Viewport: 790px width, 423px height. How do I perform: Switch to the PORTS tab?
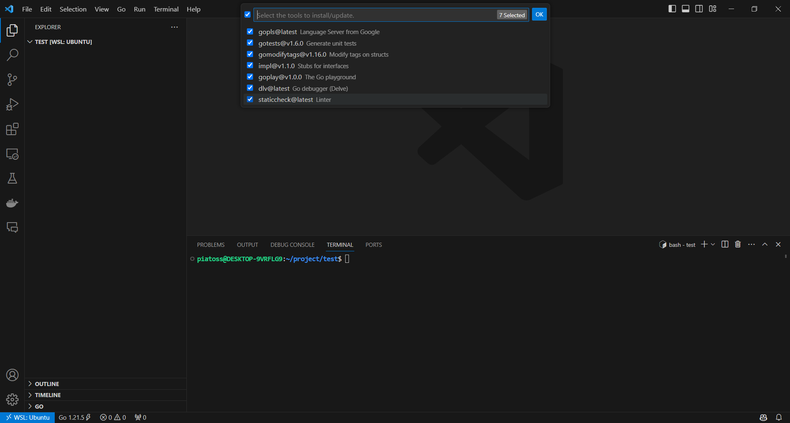click(374, 245)
